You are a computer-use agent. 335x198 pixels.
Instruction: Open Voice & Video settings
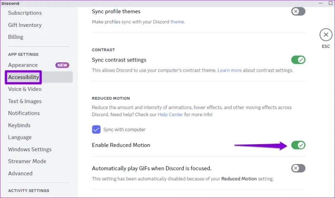tap(25, 89)
